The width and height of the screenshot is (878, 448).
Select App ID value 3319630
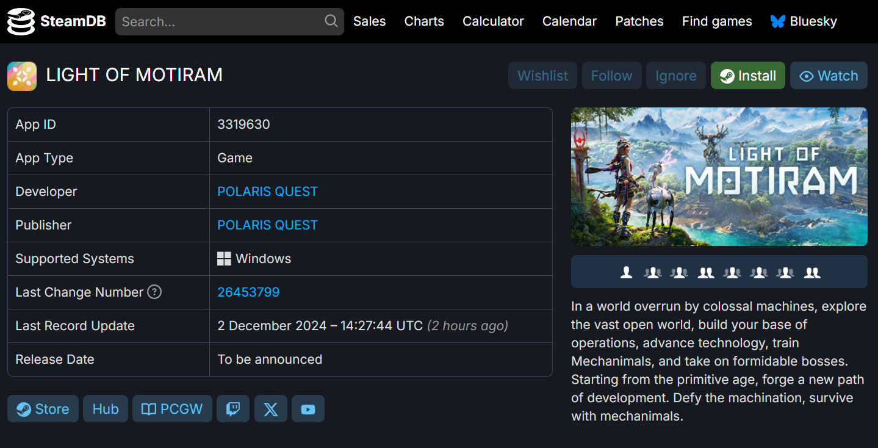(243, 125)
